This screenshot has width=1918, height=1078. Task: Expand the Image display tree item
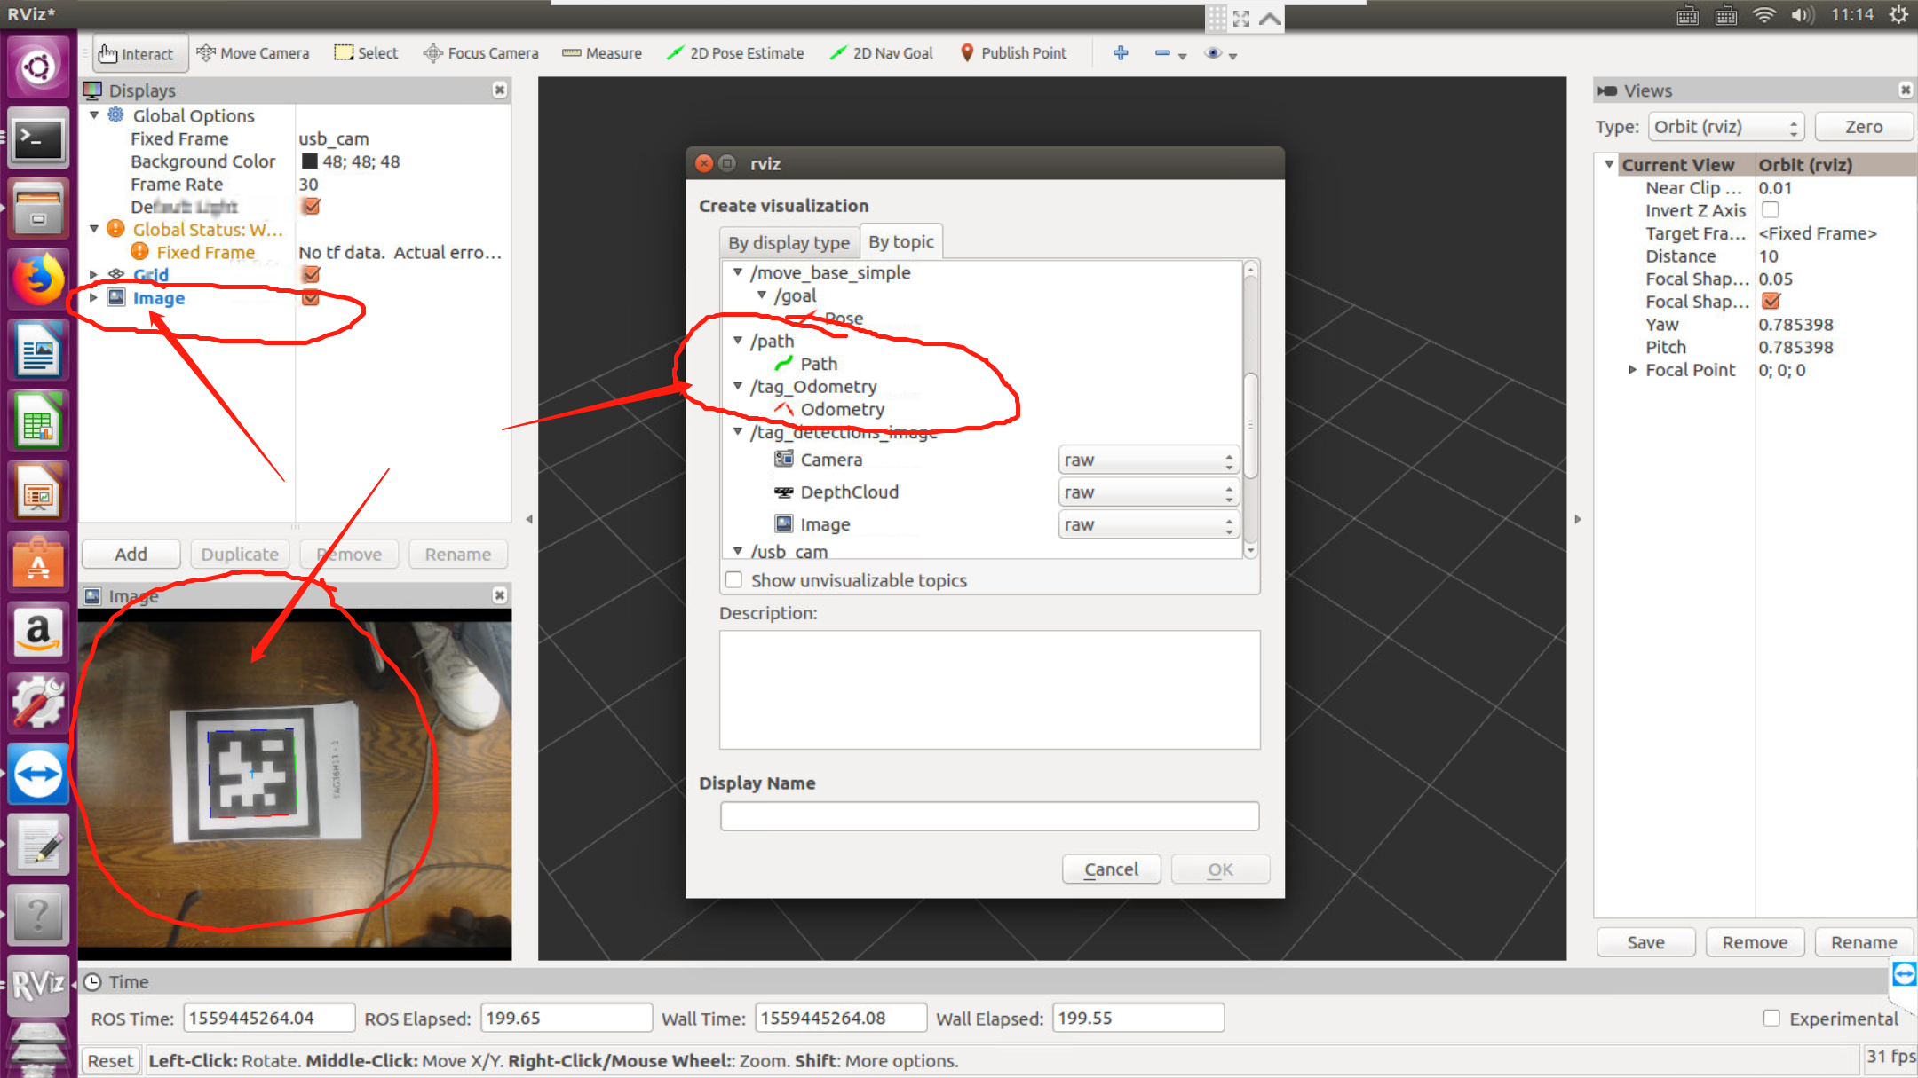(x=94, y=298)
